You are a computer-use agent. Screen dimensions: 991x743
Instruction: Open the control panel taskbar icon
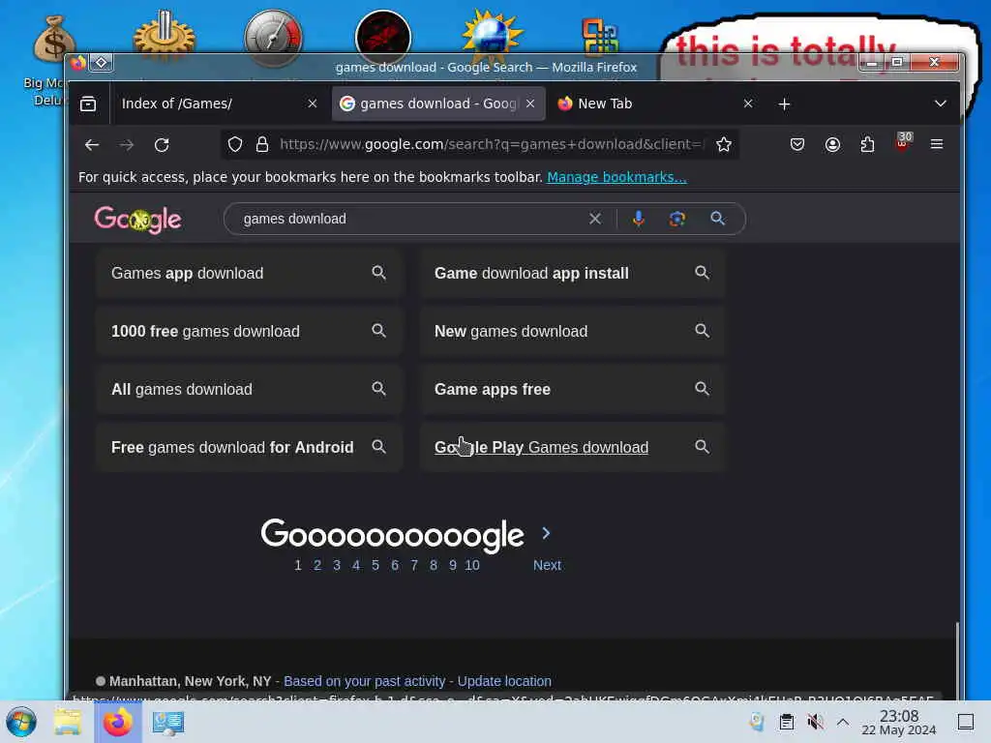(168, 722)
